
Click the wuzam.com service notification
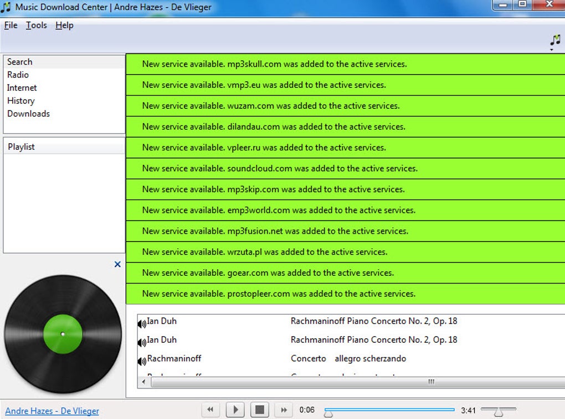(345, 106)
